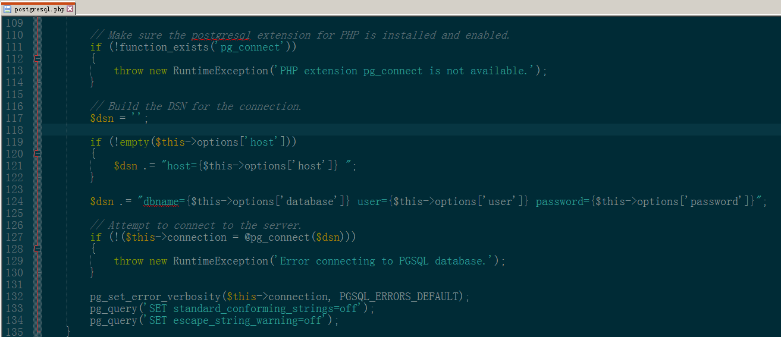
Task: Collapse the fold marker at line 112
Action: click(37, 59)
